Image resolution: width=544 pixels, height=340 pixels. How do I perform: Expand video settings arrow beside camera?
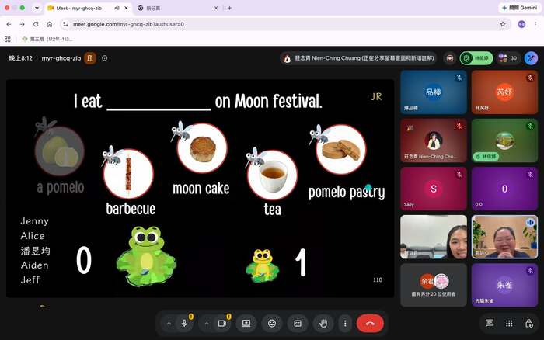click(207, 324)
